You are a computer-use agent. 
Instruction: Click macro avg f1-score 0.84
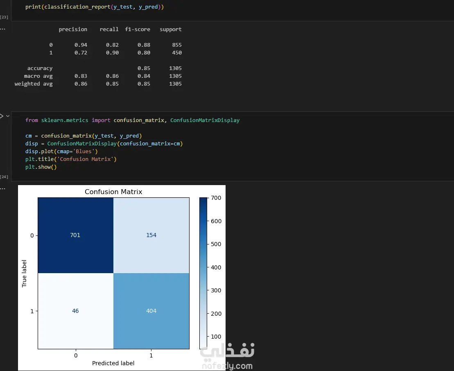(144, 76)
